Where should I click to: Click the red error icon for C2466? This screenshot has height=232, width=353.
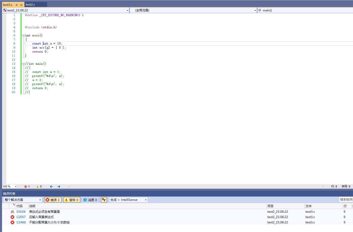[12, 222]
